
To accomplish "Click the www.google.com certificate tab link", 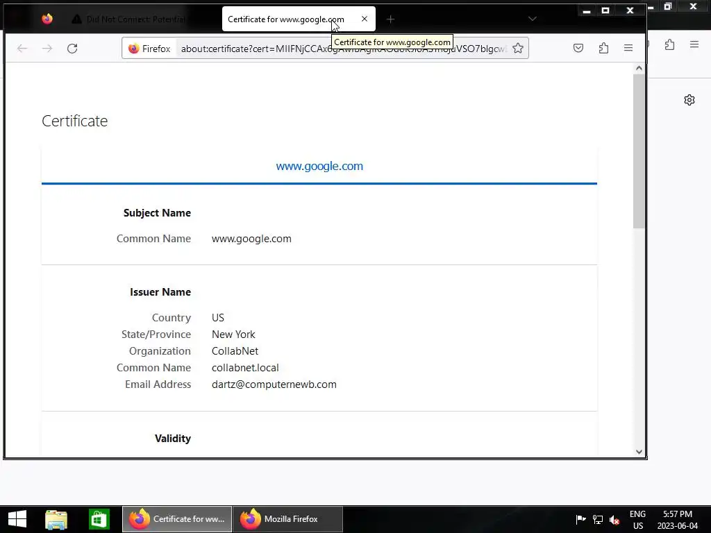I will tap(319, 166).
